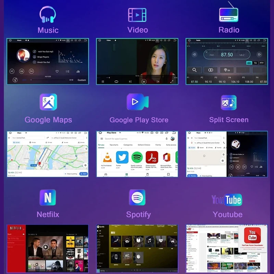Enter fullscreen in the Video screen
The width and height of the screenshot is (274, 274).
point(172,82)
